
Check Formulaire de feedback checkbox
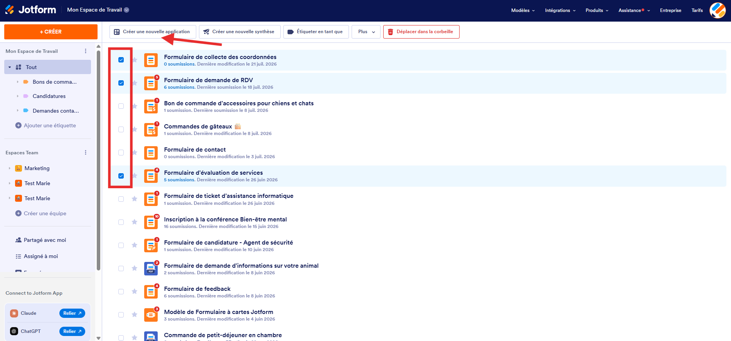click(121, 292)
